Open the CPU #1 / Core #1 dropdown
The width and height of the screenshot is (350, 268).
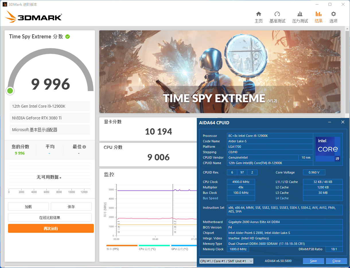click(226, 261)
